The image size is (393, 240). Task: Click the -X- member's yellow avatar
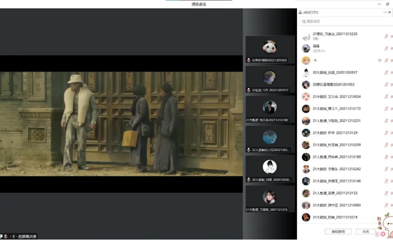pyautogui.click(x=306, y=60)
